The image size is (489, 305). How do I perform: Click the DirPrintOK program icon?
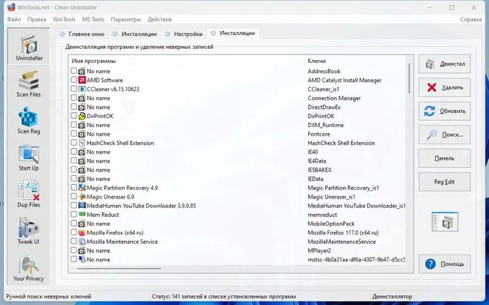point(82,116)
